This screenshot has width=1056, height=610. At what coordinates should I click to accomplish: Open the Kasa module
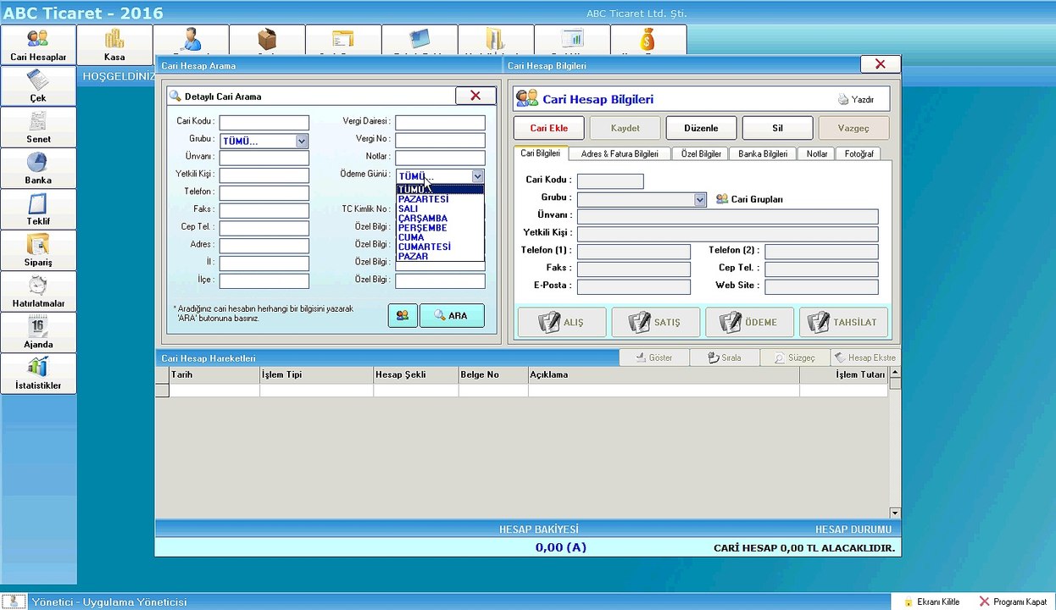point(114,45)
